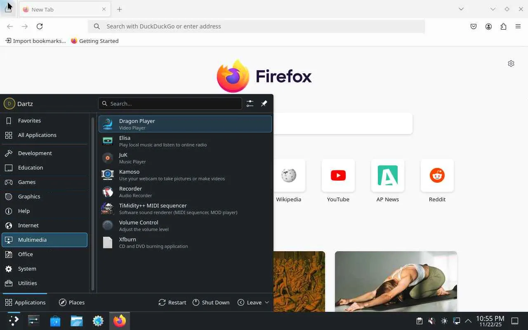Open the brightness tray icon
Image resolution: width=528 pixels, height=330 pixels.
coord(444,321)
